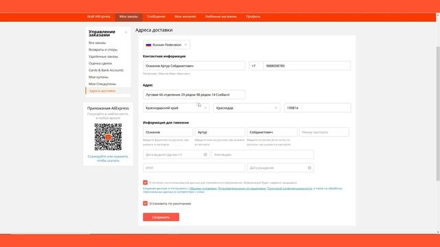This screenshot has height=247, width=440.
Task: Toggle customs data consent checkbox
Action: [145, 183]
